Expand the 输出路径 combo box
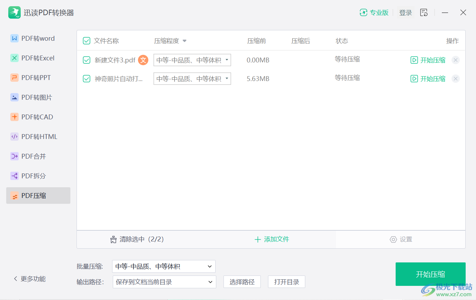This screenshot has height=300, width=476. (165, 282)
